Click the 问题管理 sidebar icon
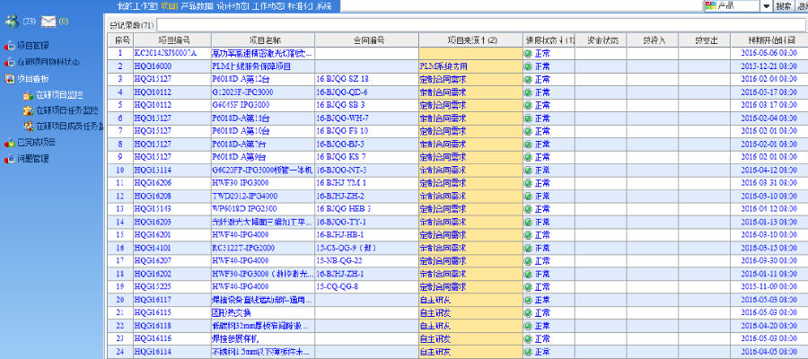The image size is (808, 359). pyautogui.click(x=9, y=159)
